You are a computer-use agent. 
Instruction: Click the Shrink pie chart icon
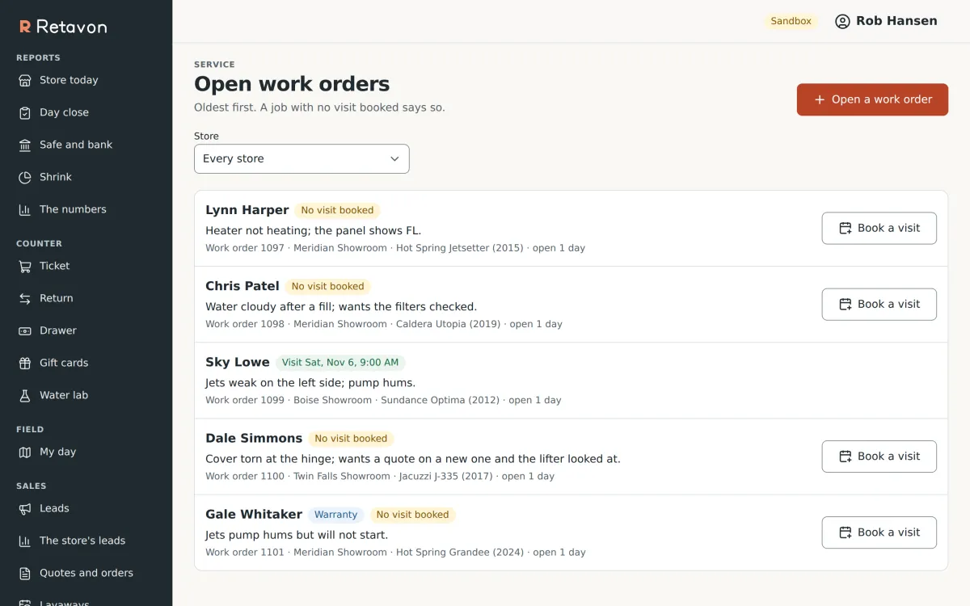coord(25,177)
